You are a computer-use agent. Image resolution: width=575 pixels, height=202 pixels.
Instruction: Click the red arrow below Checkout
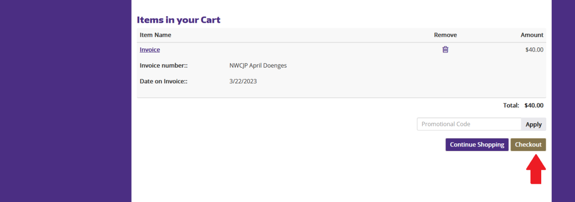pos(536,169)
